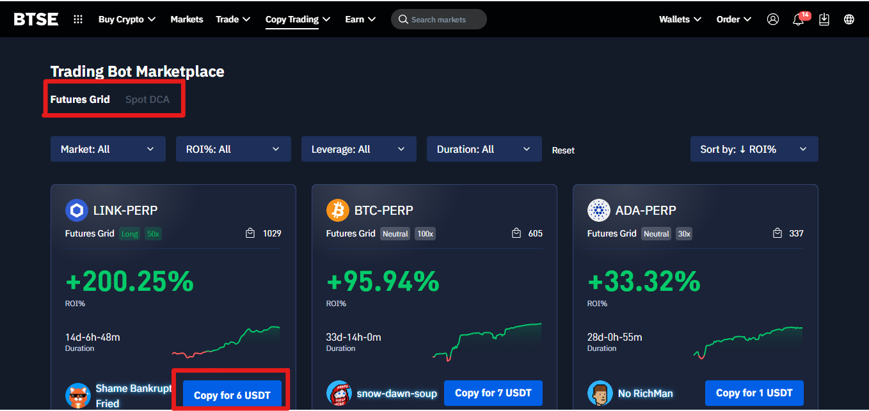Screen dimensions: 869x411
Task: Click the Trading Bot Marketplace heading
Action: coord(138,72)
